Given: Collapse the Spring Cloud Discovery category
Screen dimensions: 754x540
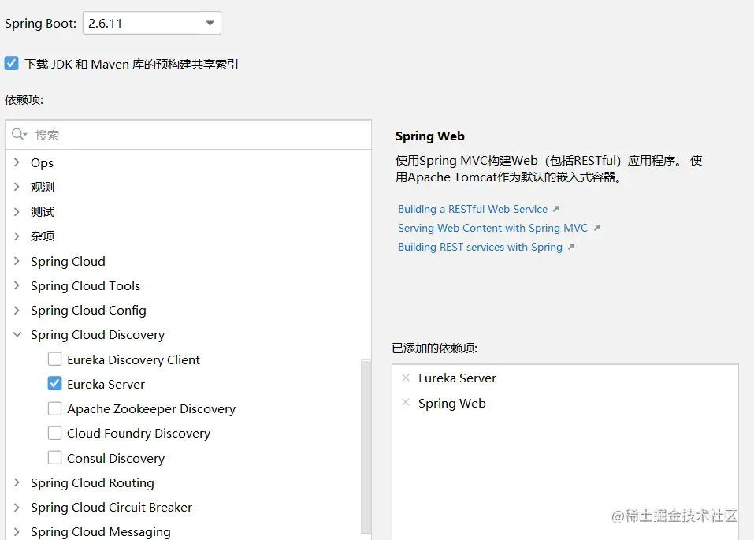Looking at the screenshot, I should coord(17,334).
